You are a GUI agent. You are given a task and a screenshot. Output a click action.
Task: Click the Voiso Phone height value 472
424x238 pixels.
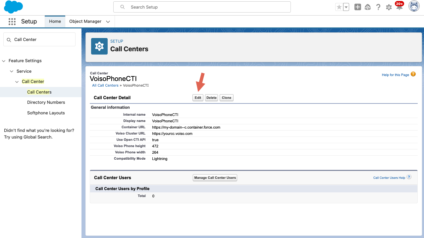155,146
